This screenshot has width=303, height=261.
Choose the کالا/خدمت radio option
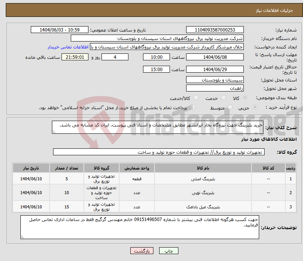click(196, 98)
